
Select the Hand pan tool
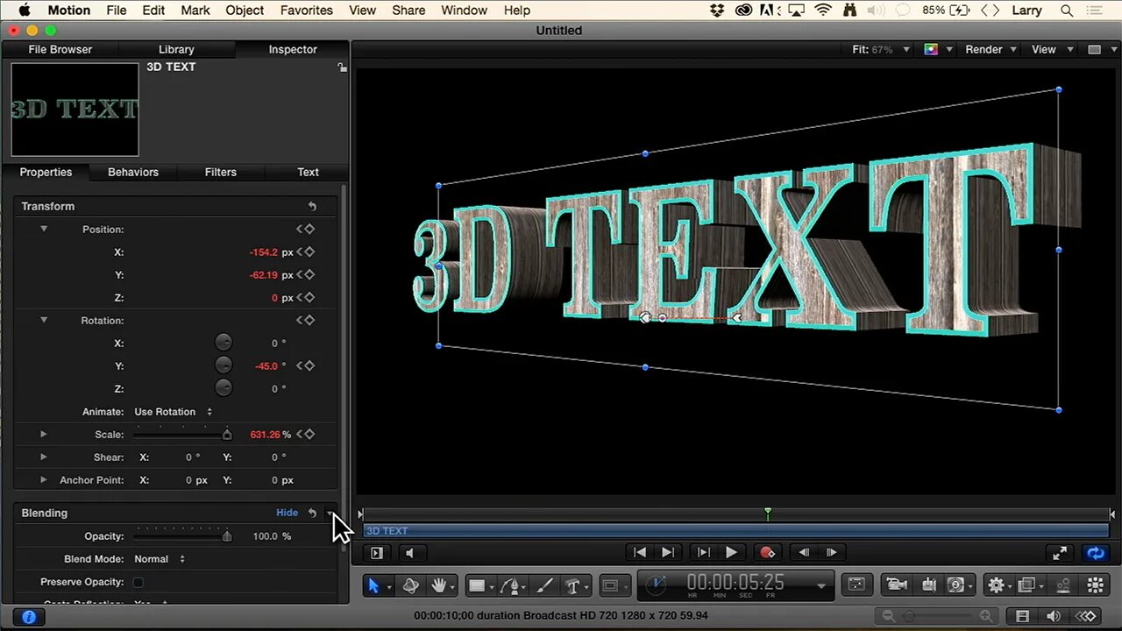pyautogui.click(x=441, y=585)
